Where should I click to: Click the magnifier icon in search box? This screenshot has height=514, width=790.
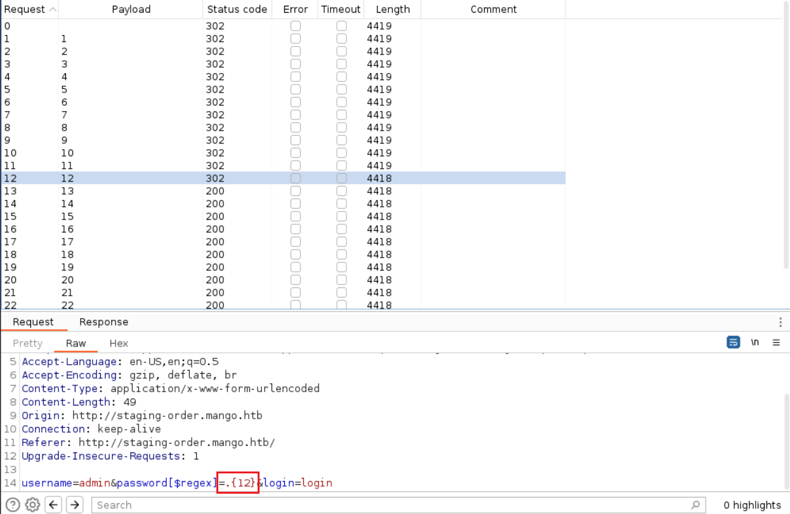click(695, 505)
